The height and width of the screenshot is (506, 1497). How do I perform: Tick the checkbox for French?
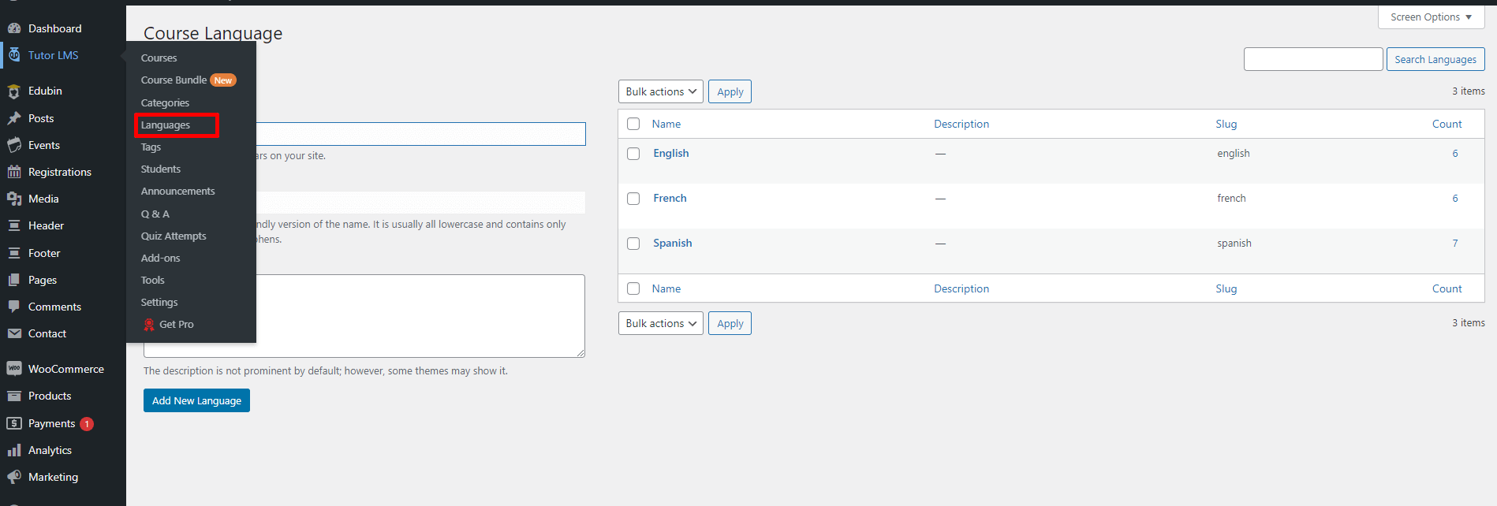pyautogui.click(x=633, y=199)
